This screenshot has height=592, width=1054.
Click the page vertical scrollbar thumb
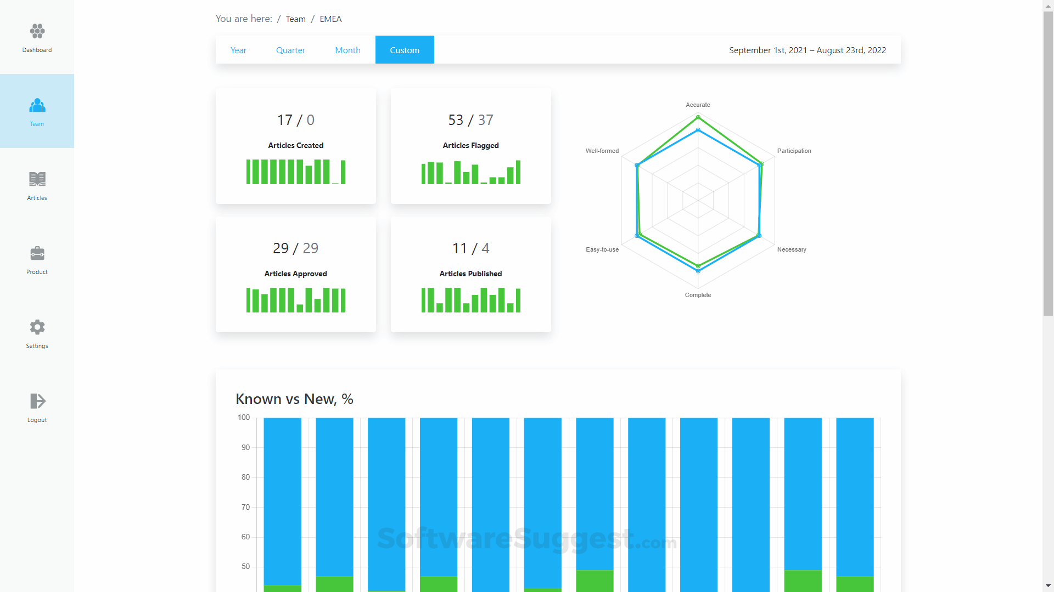coord(1048,163)
